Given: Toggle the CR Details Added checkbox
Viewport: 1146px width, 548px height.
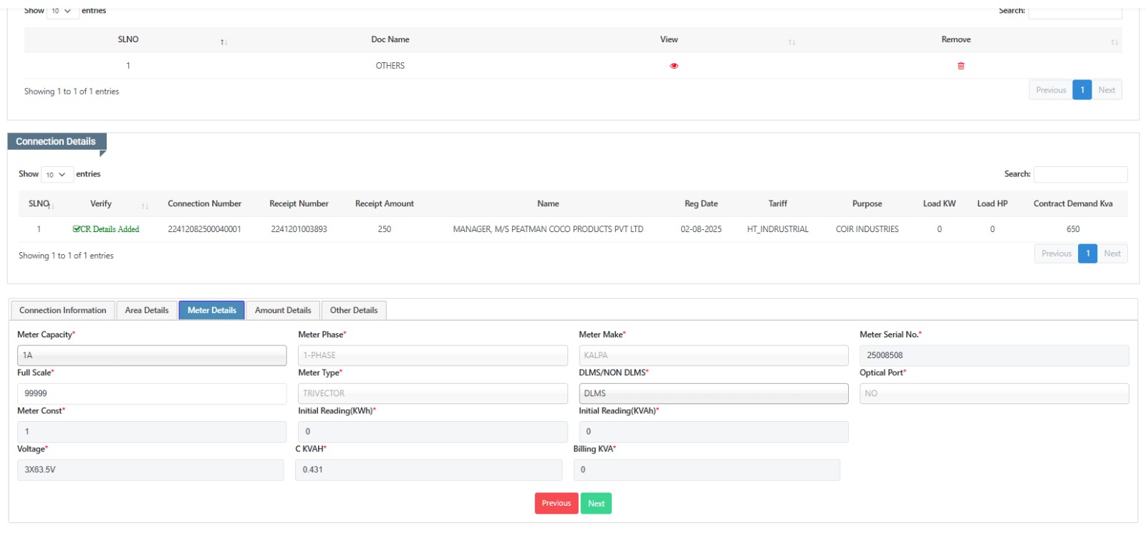Looking at the screenshot, I should [x=77, y=229].
